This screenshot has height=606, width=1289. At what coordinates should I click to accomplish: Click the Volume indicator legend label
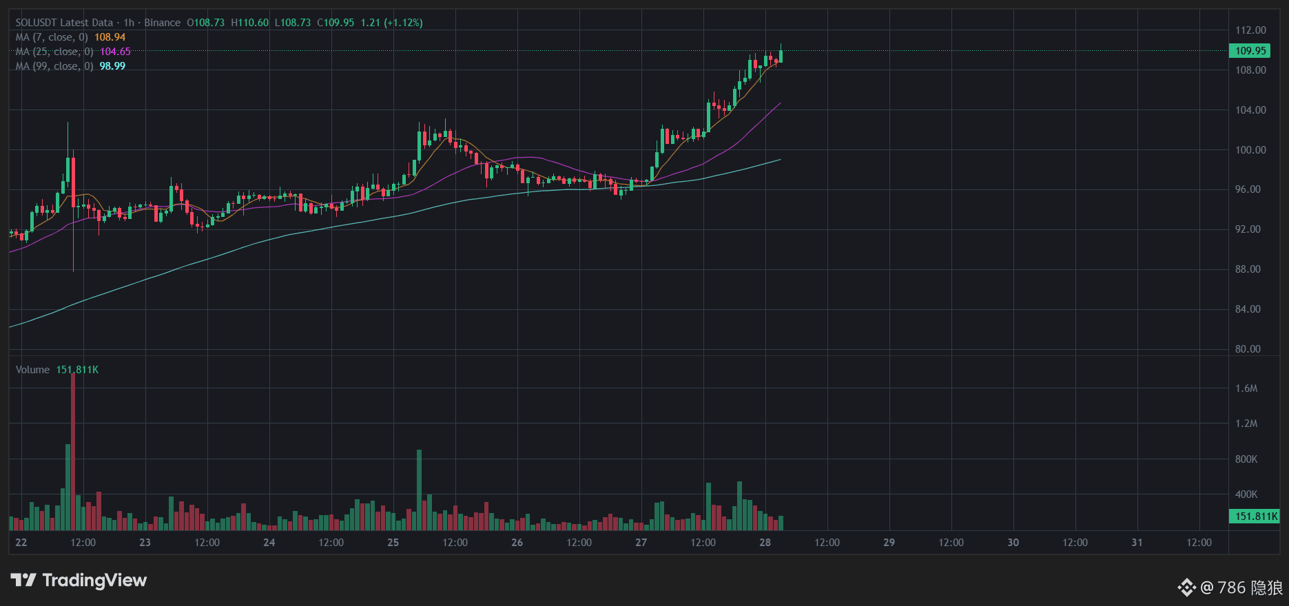[32, 370]
